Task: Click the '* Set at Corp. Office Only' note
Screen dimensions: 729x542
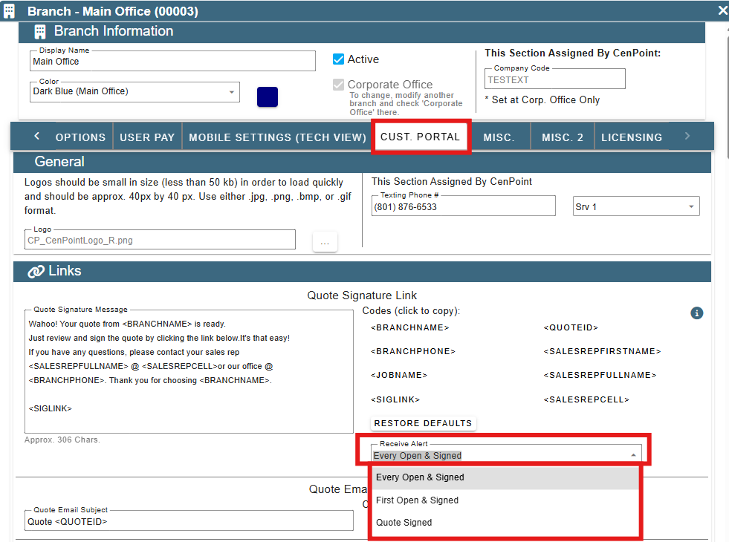Action: [x=542, y=99]
